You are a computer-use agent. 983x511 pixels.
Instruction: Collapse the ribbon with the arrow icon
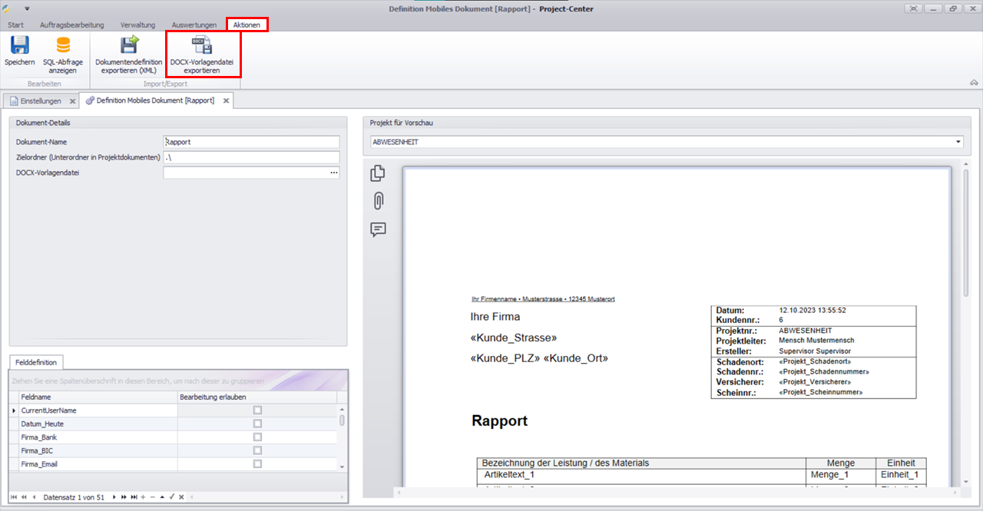pos(974,83)
